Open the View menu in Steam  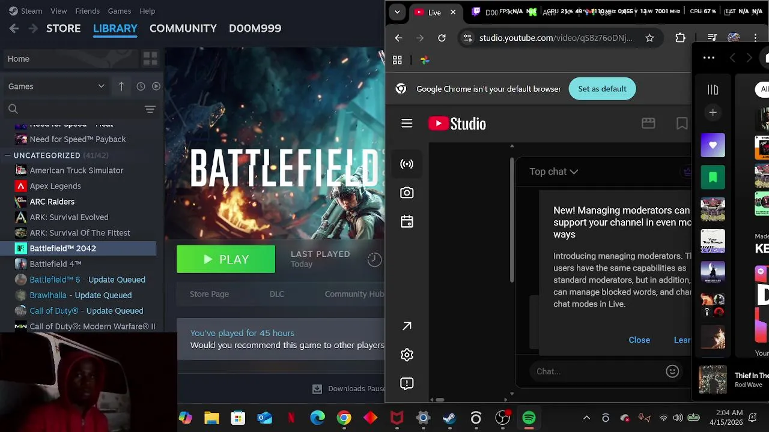[x=58, y=11]
